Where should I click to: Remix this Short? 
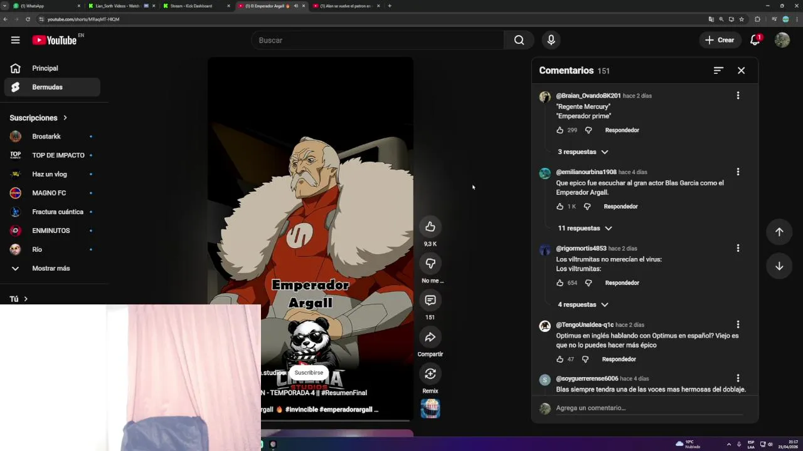coord(430,374)
